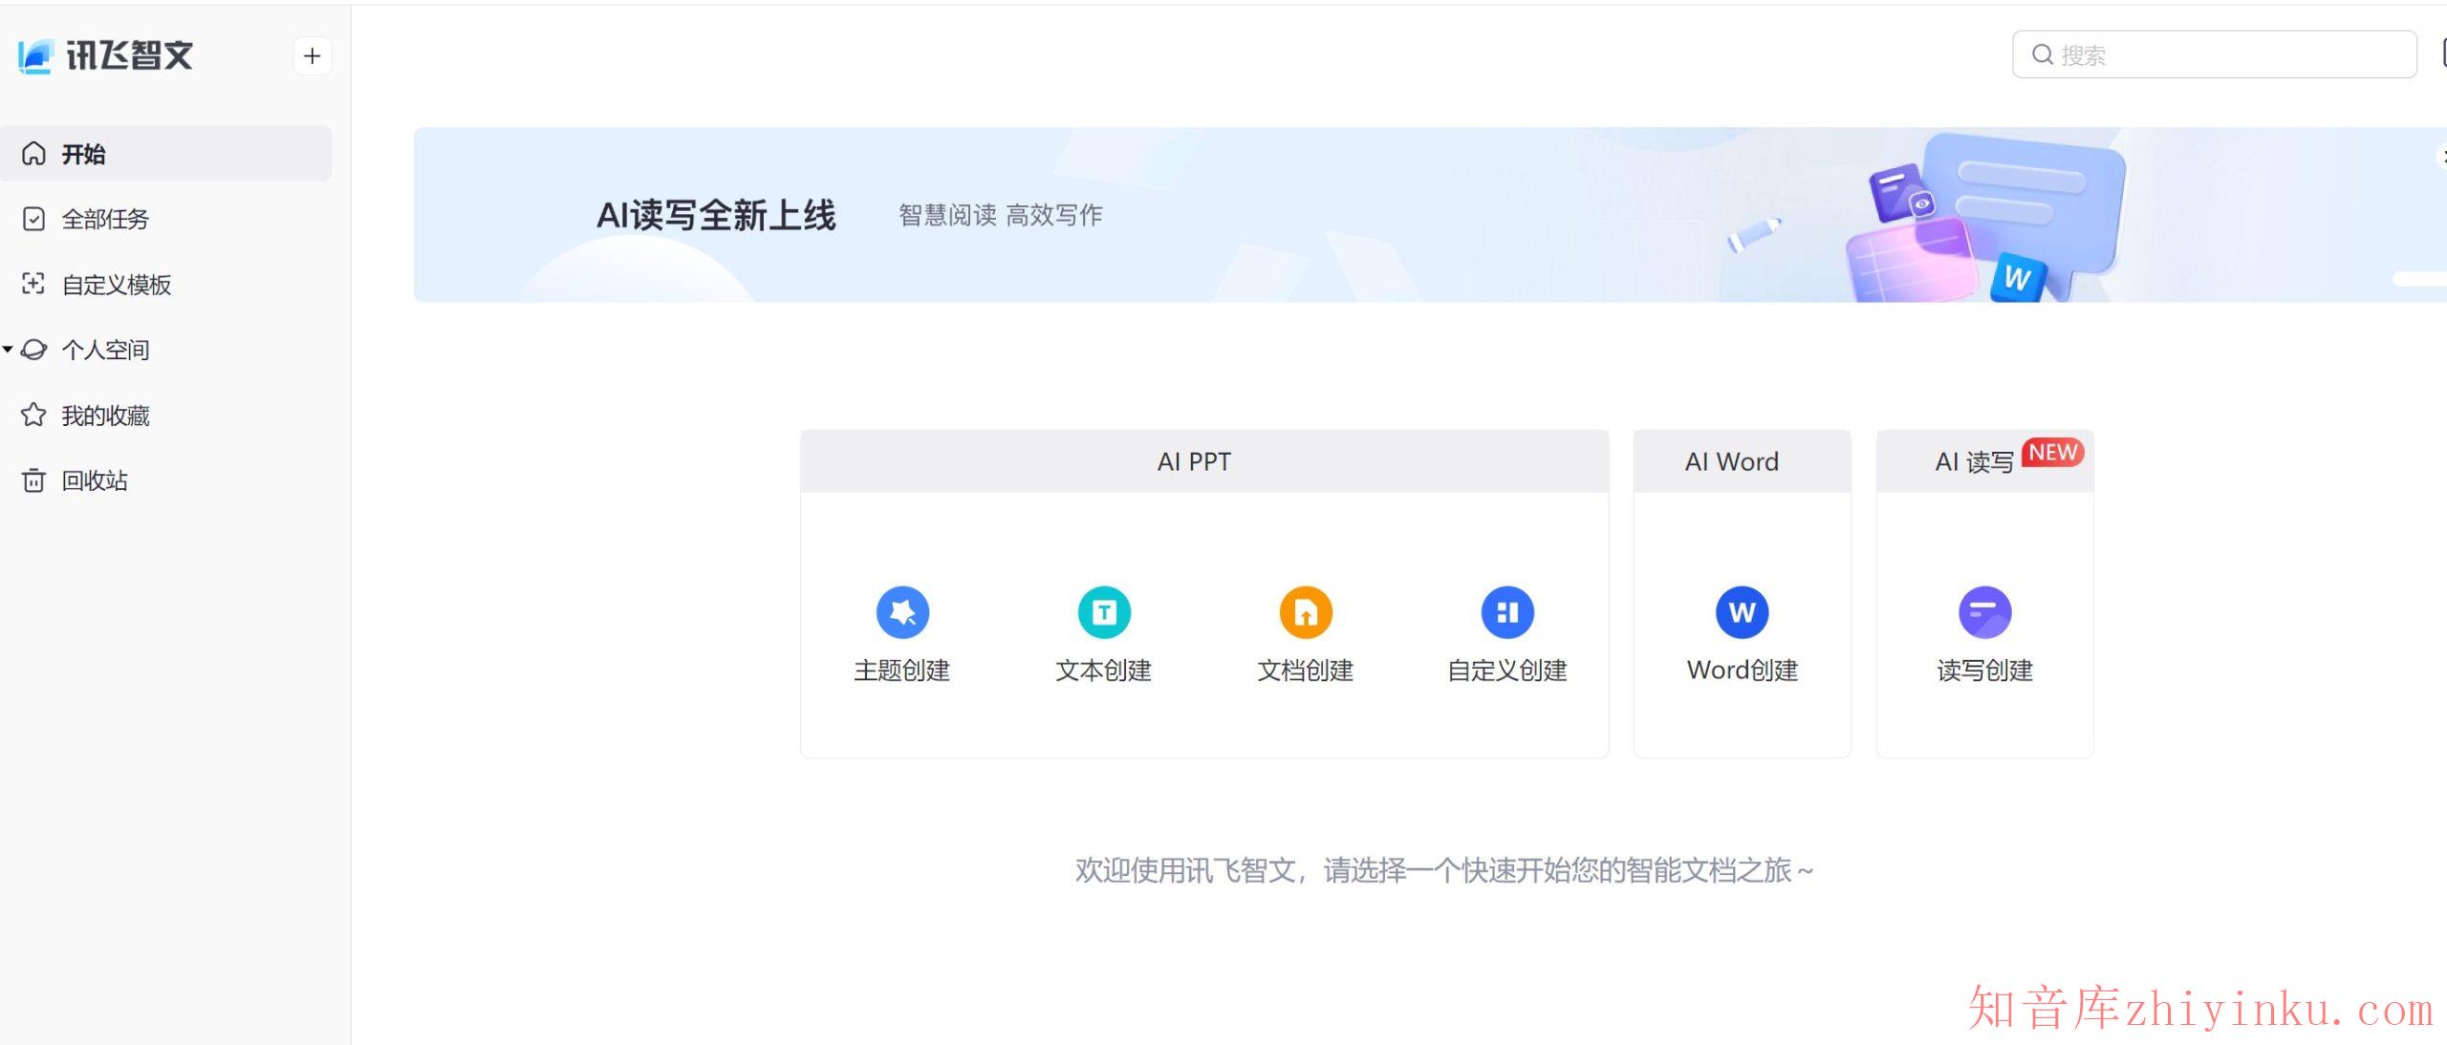Click inside the 搜索 search input field

click(2198, 54)
